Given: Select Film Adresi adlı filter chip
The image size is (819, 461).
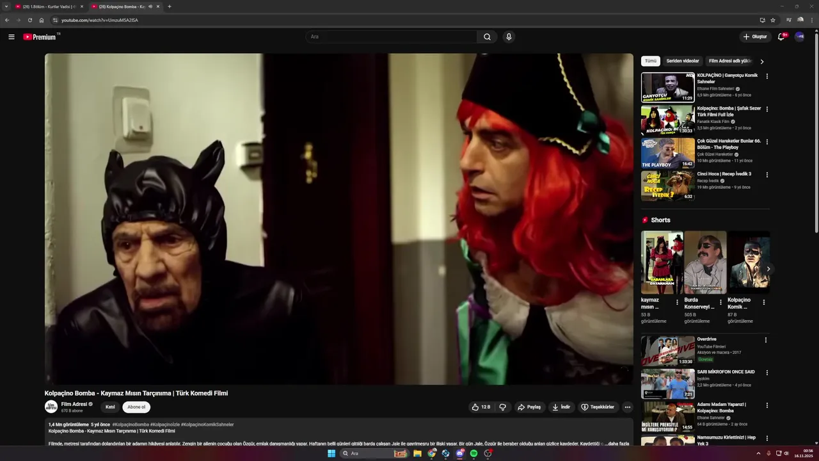Looking at the screenshot, I should (x=730, y=61).
